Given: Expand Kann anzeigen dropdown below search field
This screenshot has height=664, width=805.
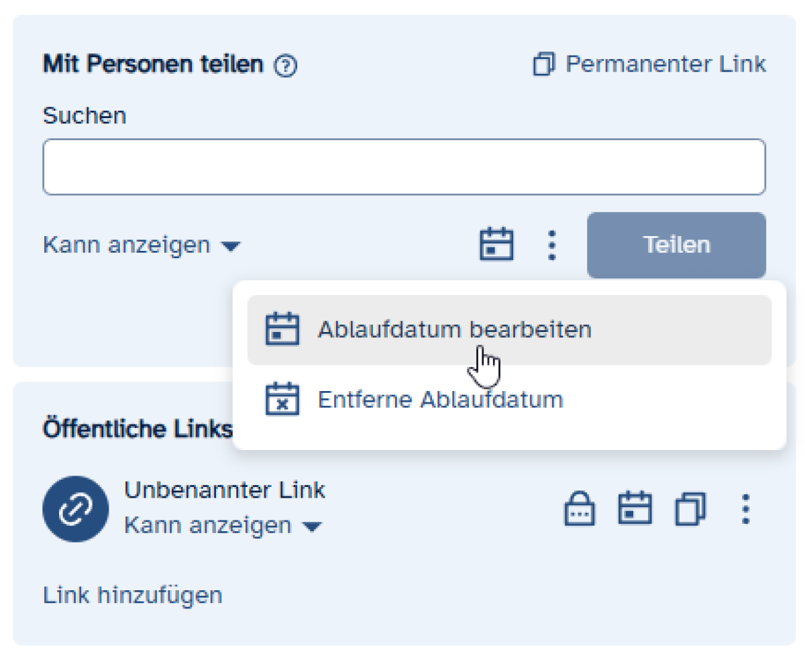Looking at the screenshot, I should coord(141,245).
